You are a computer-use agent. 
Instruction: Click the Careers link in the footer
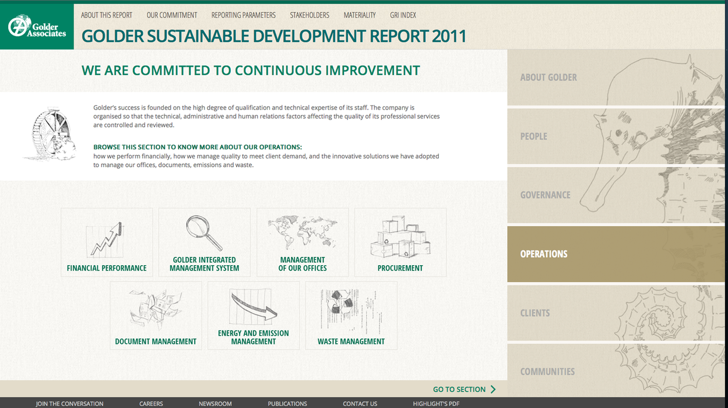[151, 403]
